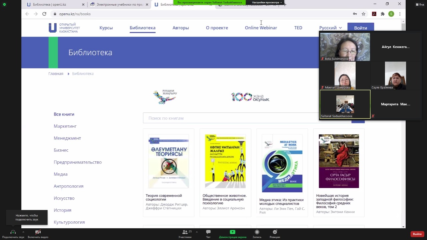This screenshot has width=427, height=240.
Task: Start recording with the Запись button
Action: [257, 232]
